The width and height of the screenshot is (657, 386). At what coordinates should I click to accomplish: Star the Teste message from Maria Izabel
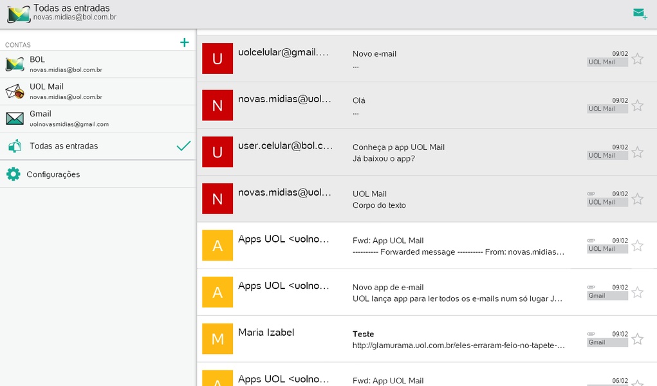(637, 338)
